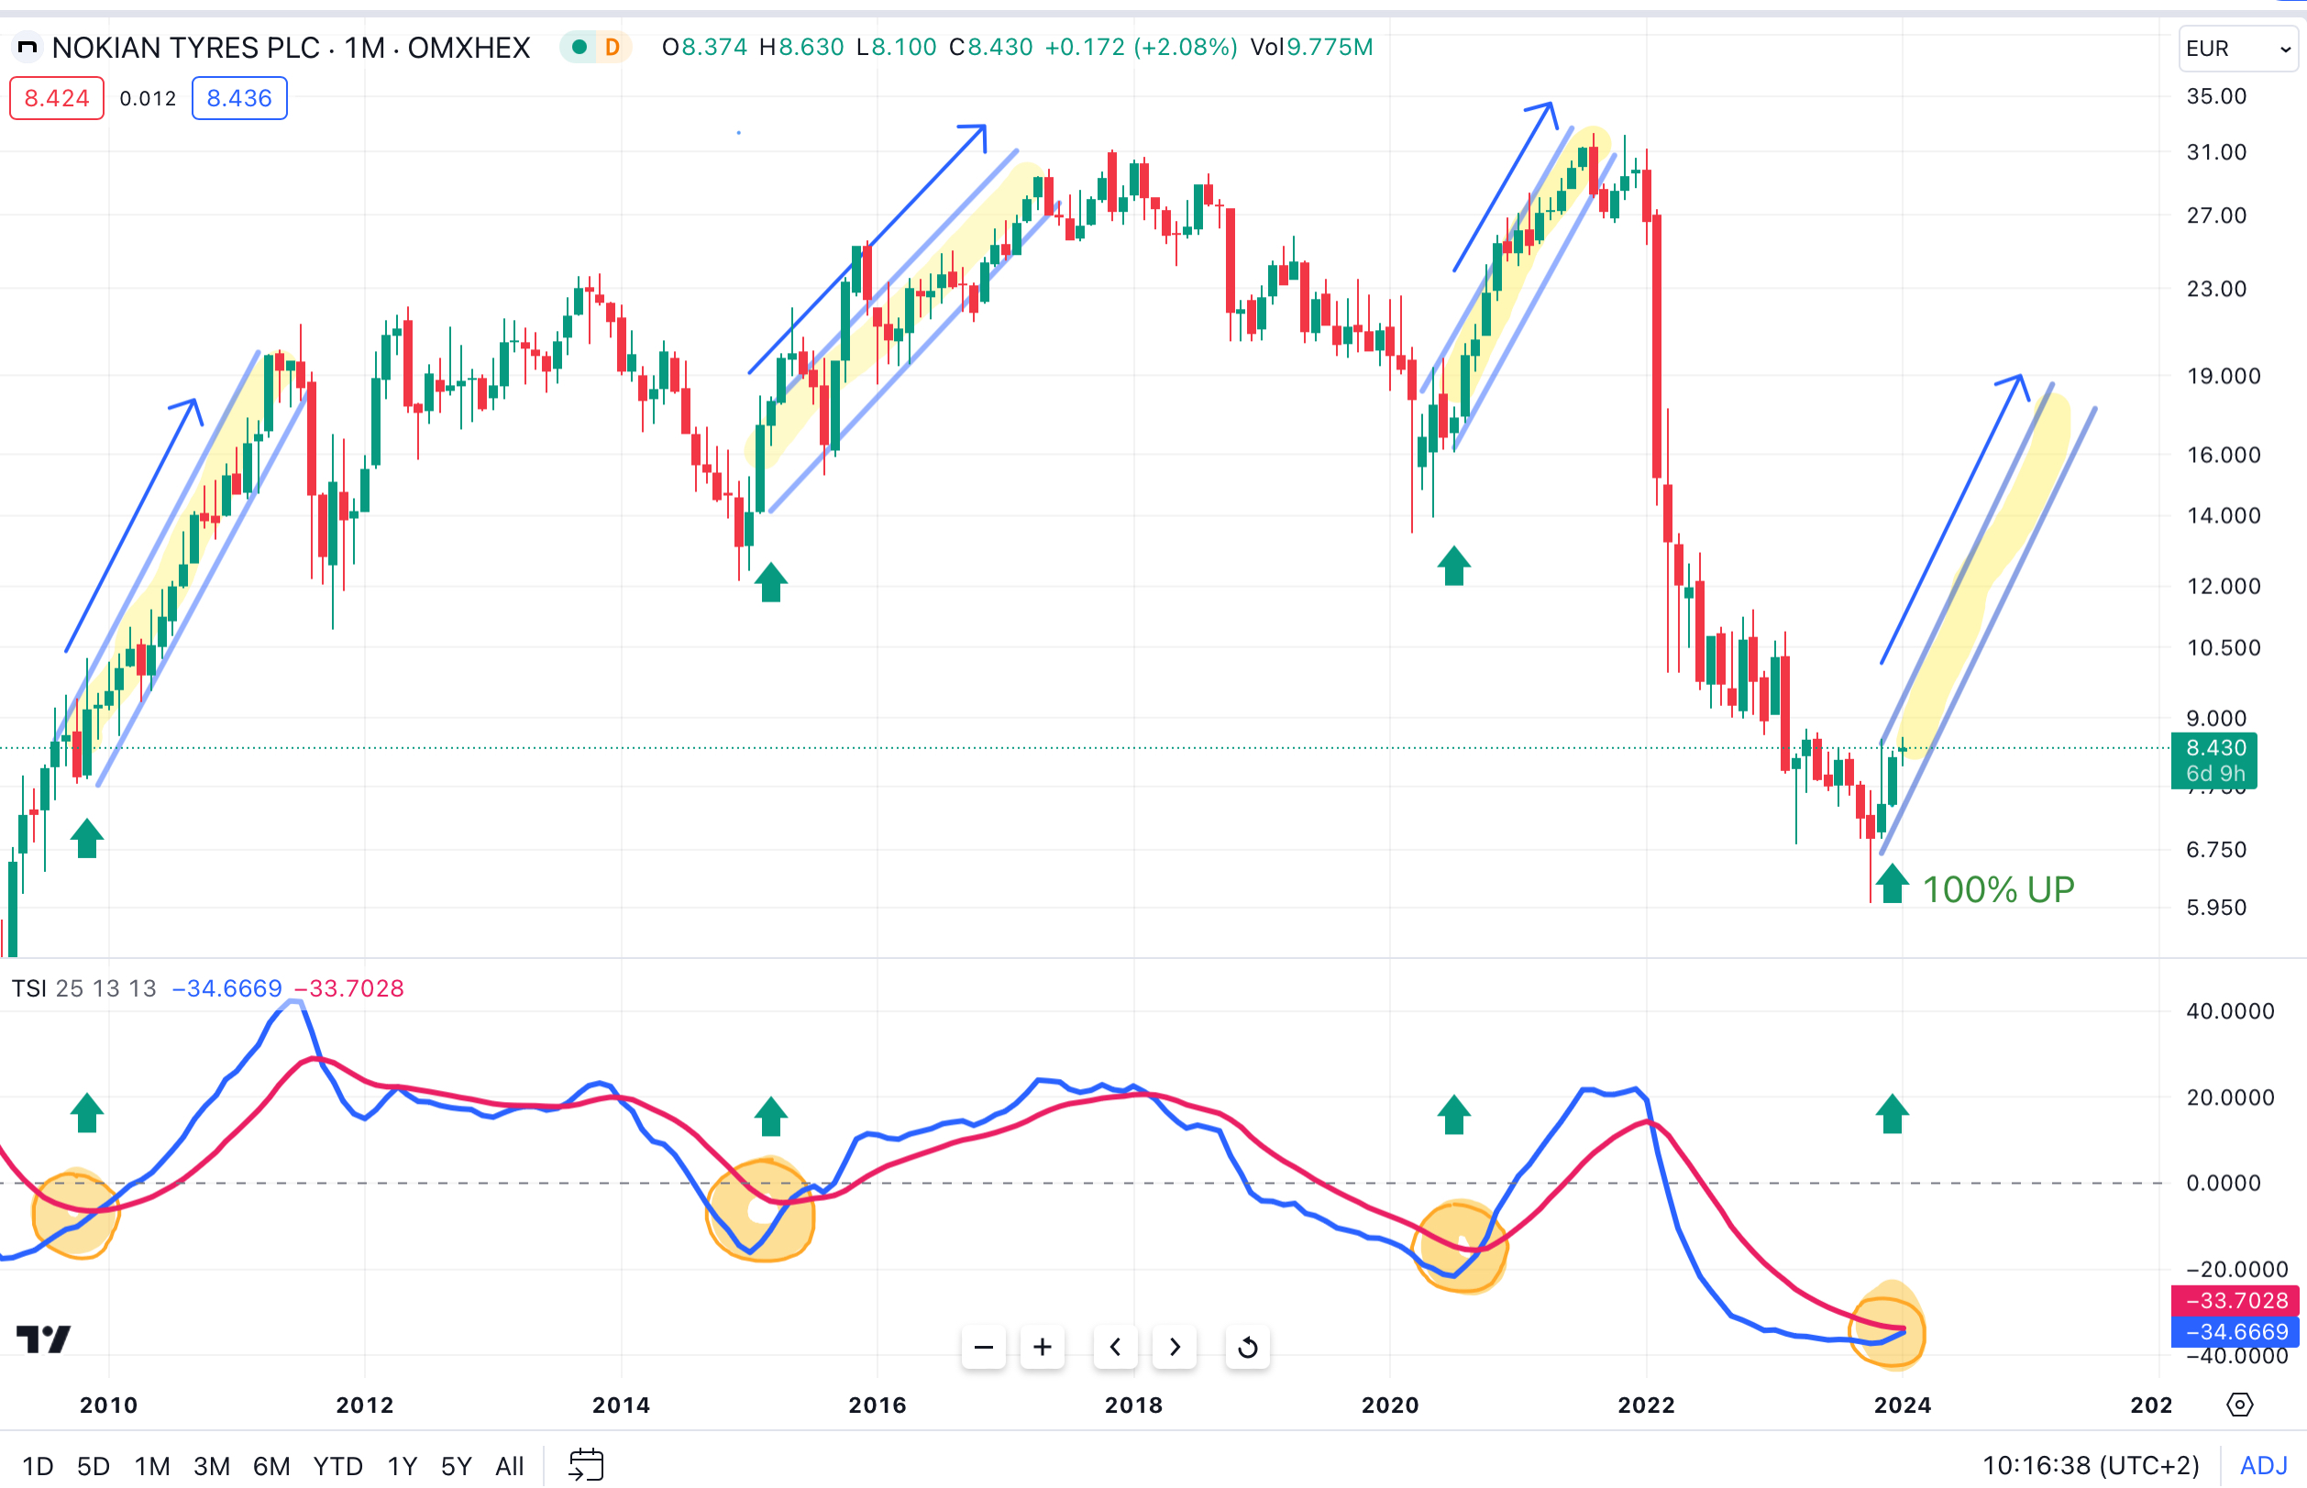The image size is (2307, 1488).
Task: Select the All time range
Action: tap(509, 1467)
